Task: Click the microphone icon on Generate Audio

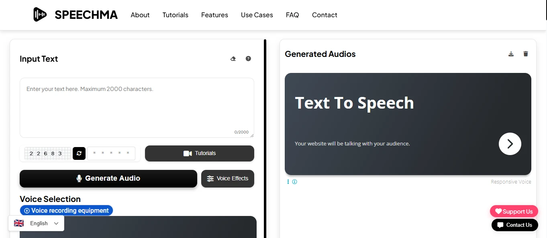Action: (79, 178)
